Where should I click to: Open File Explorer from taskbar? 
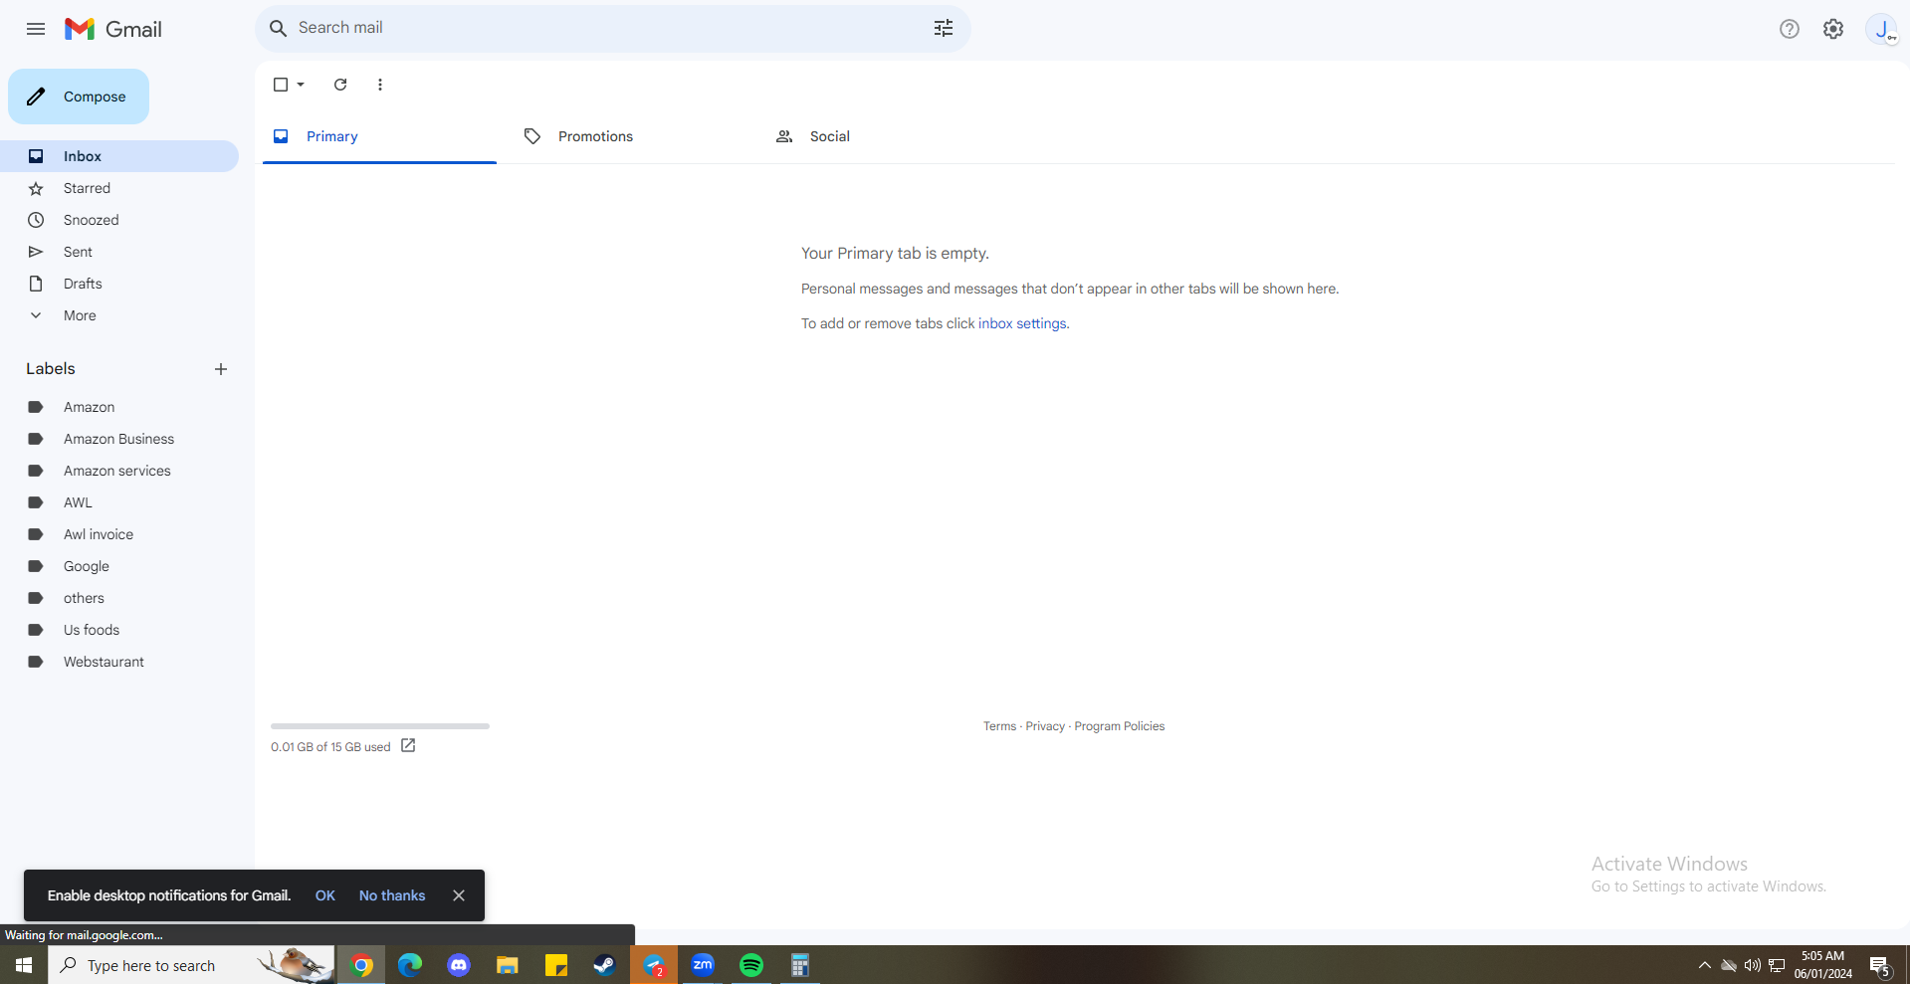coord(508,965)
